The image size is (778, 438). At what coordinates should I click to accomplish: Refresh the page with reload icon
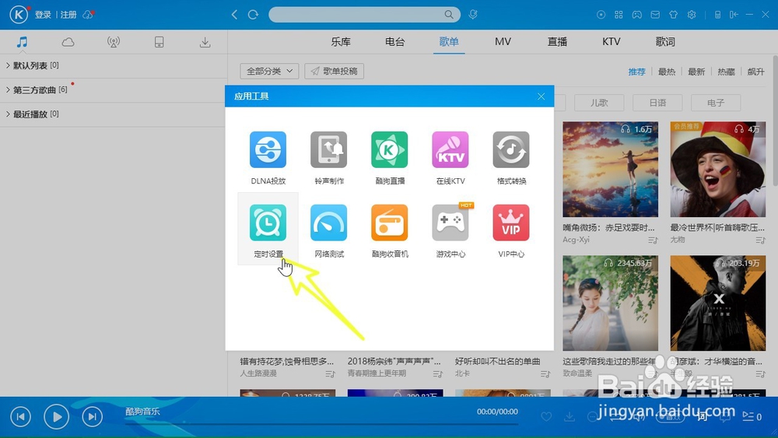(x=253, y=14)
